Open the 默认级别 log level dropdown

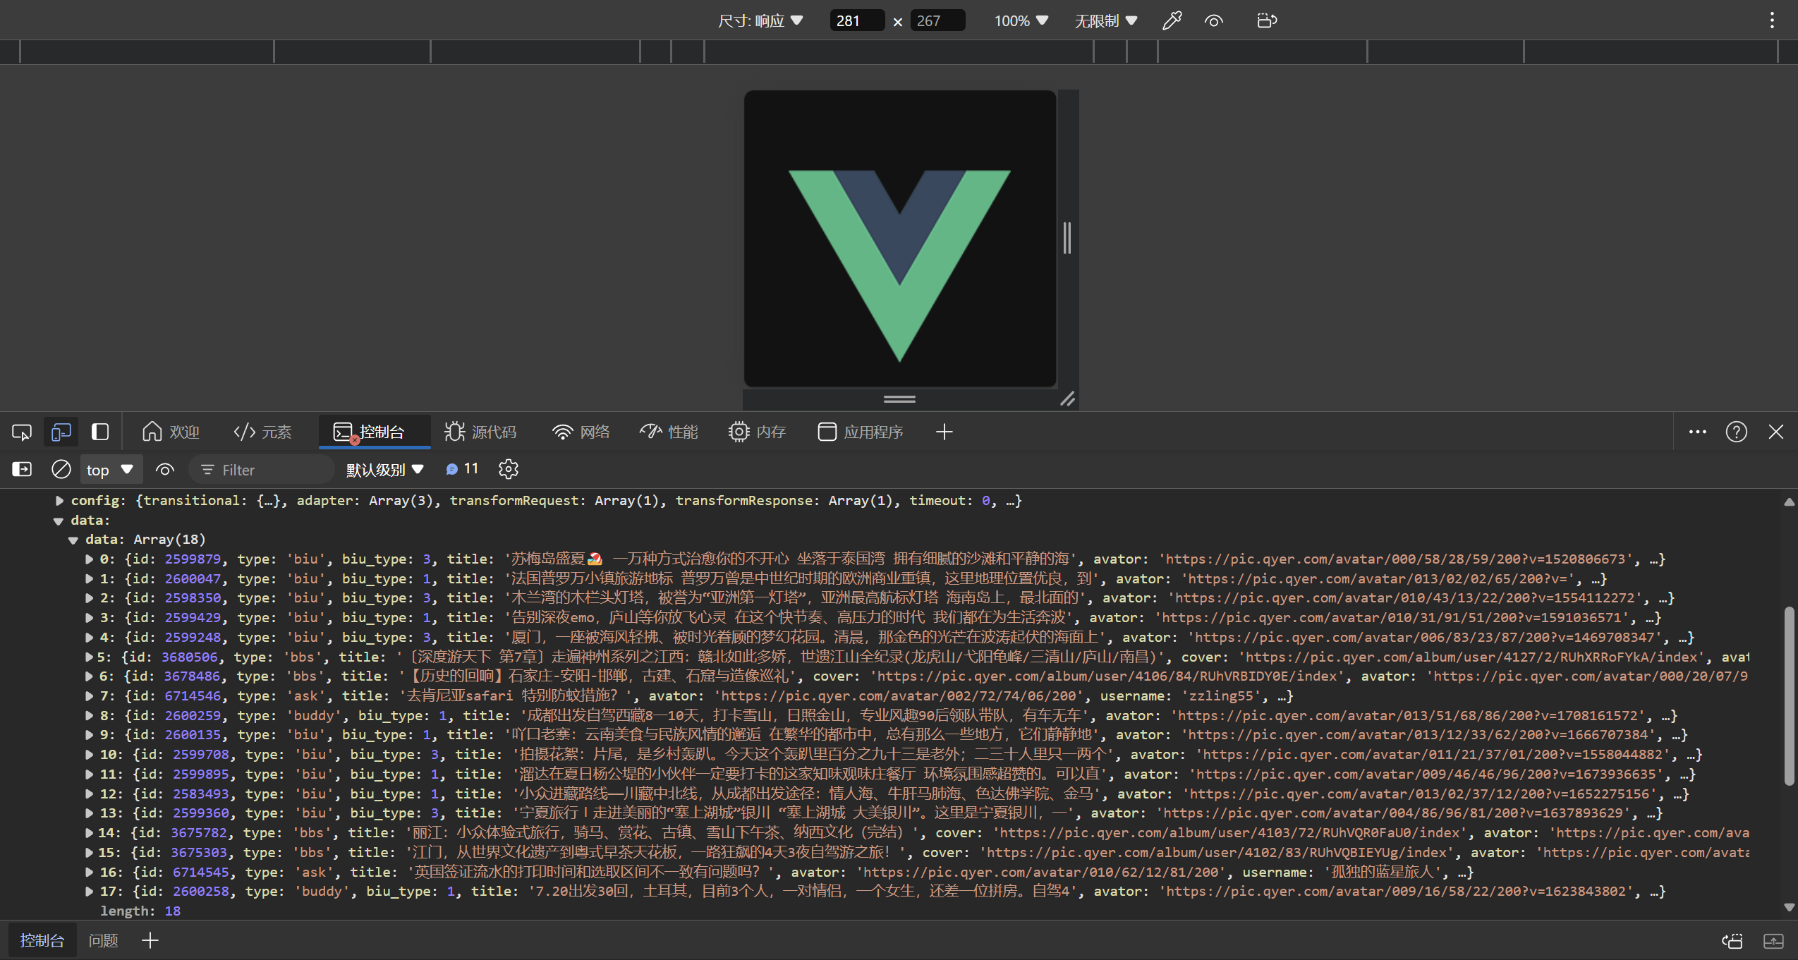[x=384, y=469]
